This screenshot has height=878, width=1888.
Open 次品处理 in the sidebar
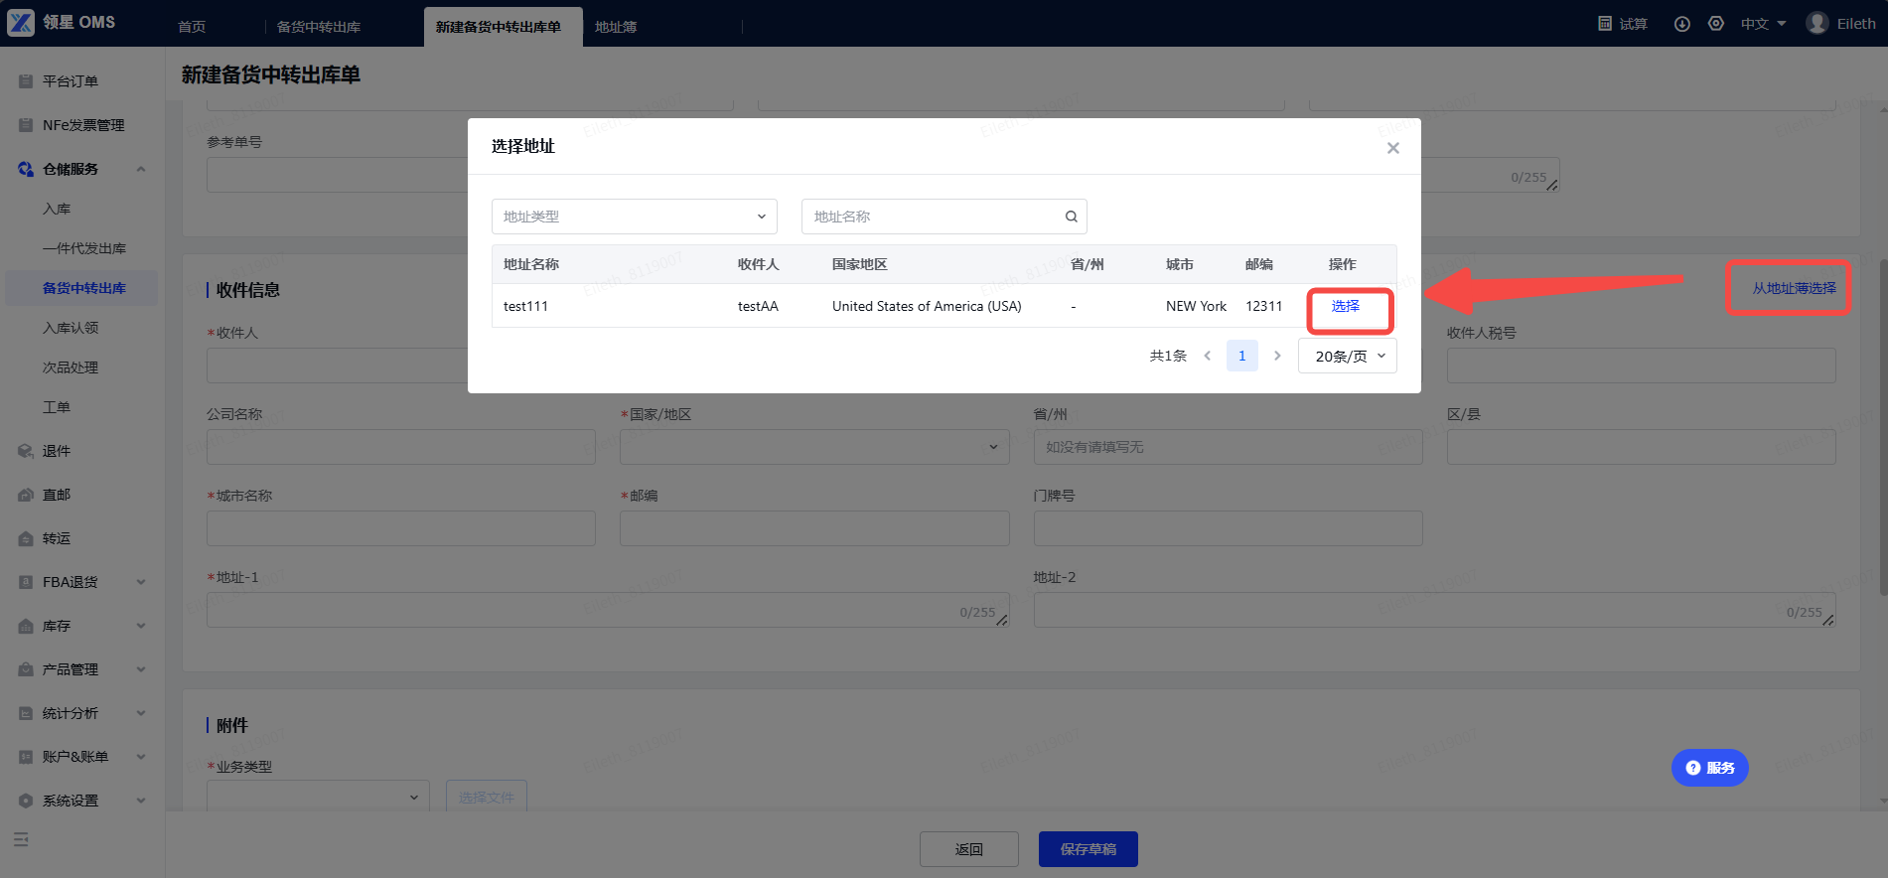point(71,367)
